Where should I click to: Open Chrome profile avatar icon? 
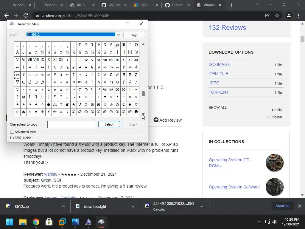coord(289,16)
